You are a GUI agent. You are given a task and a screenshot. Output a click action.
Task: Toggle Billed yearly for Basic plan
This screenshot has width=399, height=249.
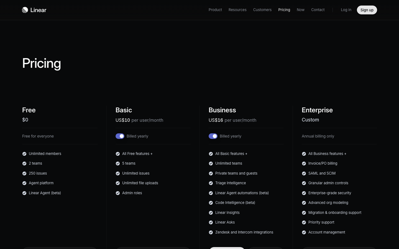pyautogui.click(x=120, y=136)
